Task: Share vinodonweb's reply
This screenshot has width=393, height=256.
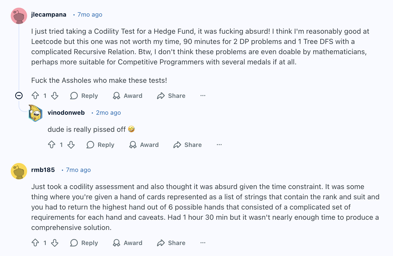Action: coord(188,145)
